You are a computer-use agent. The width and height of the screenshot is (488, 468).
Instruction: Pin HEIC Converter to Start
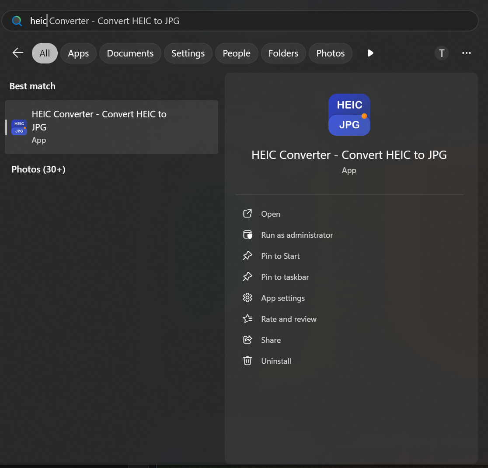[280, 256]
